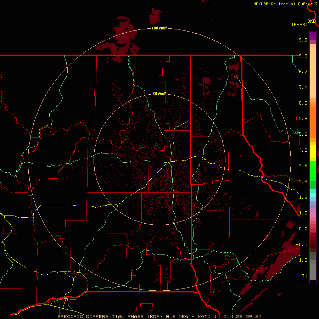
Task: Click the SPECIFIC DIFFERENTIAL PHASE (KDP) caption text
Action: pos(110,317)
